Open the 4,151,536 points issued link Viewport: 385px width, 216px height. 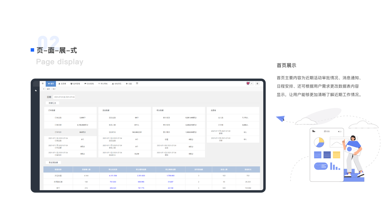(x=113, y=176)
